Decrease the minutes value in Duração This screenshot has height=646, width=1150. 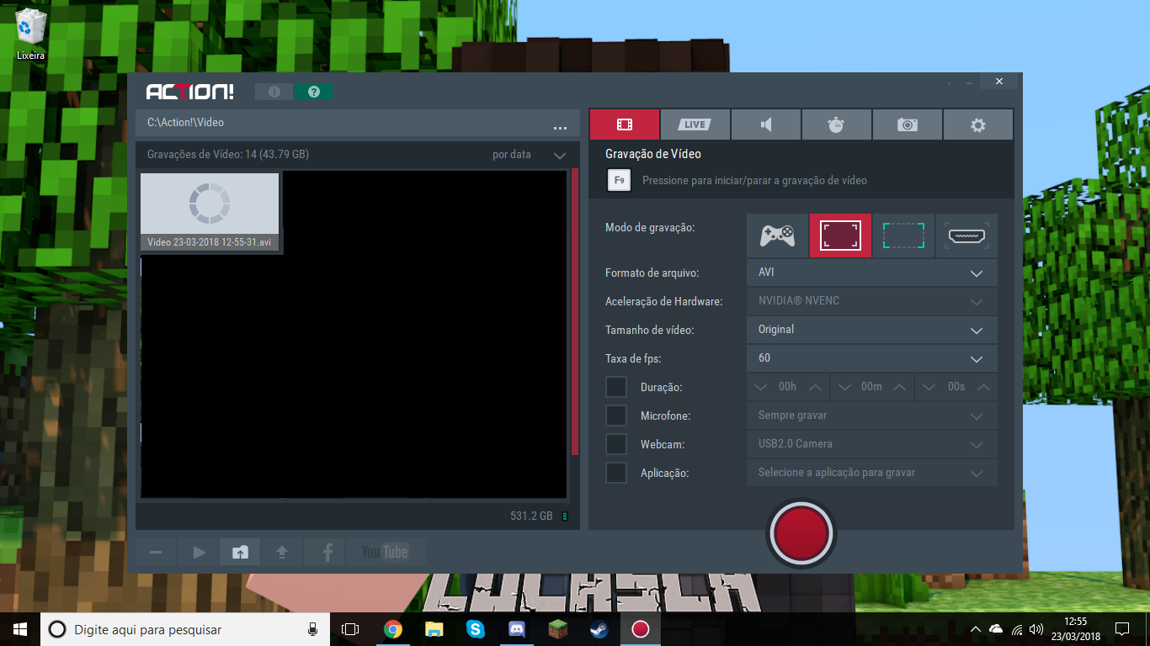(x=845, y=387)
